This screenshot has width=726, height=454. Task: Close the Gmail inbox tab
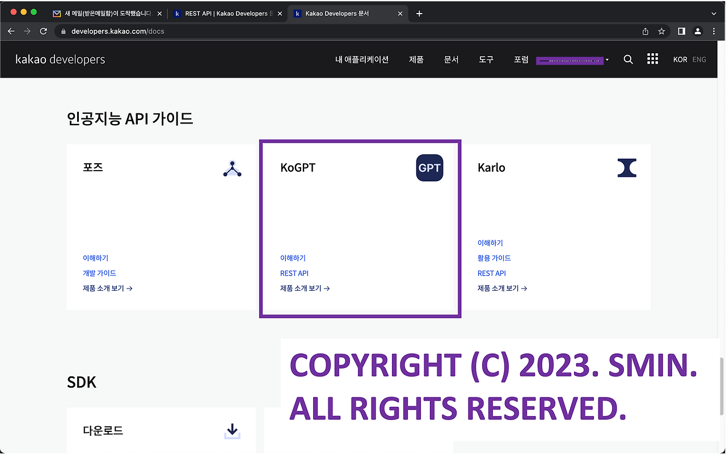(158, 14)
